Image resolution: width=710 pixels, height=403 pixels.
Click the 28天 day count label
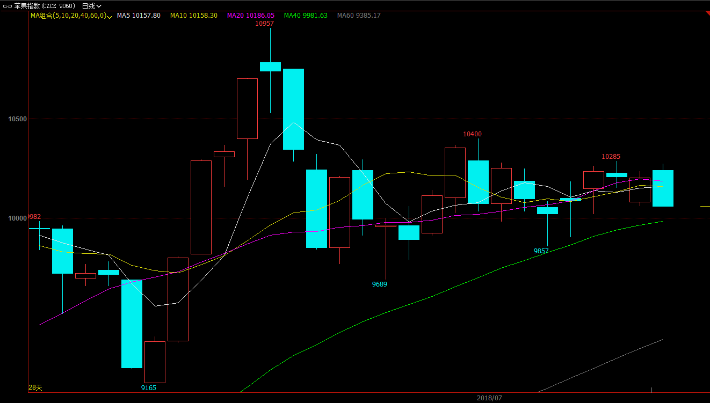(x=35, y=387)
